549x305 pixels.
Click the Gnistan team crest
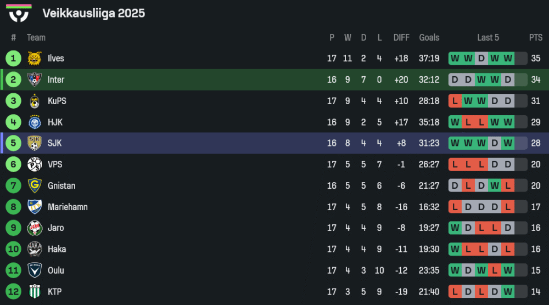(35, 186)
